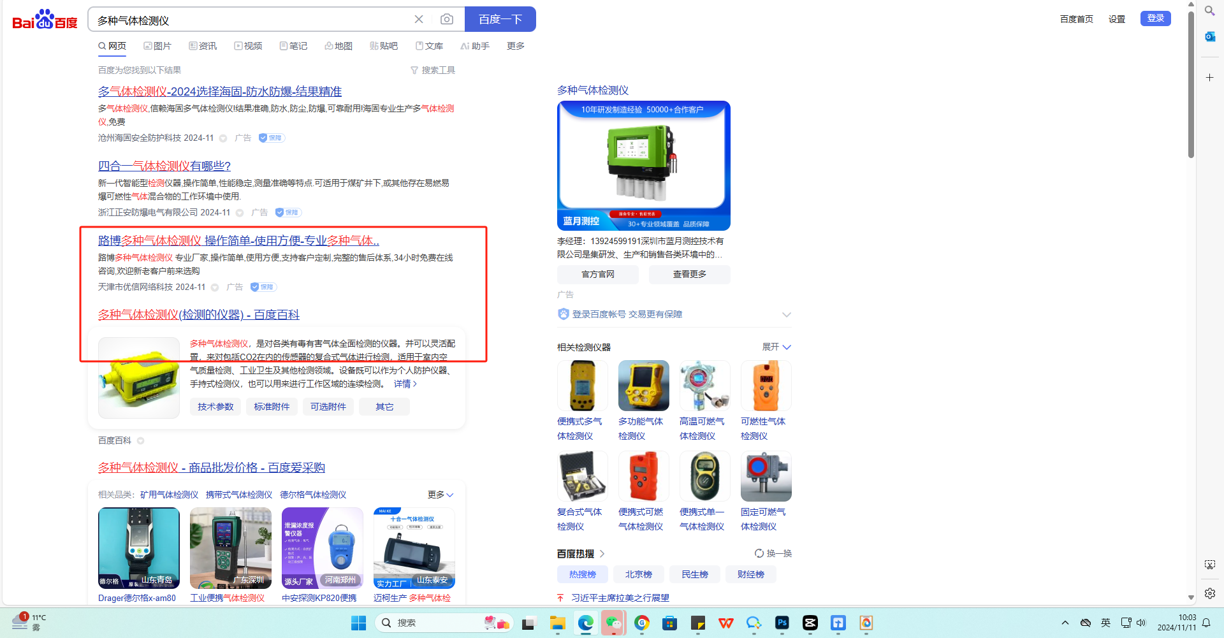Open the 多气体检测仪-2024选择海固 result
Viewport: 1224px width, 638px height.
(220, 91)
